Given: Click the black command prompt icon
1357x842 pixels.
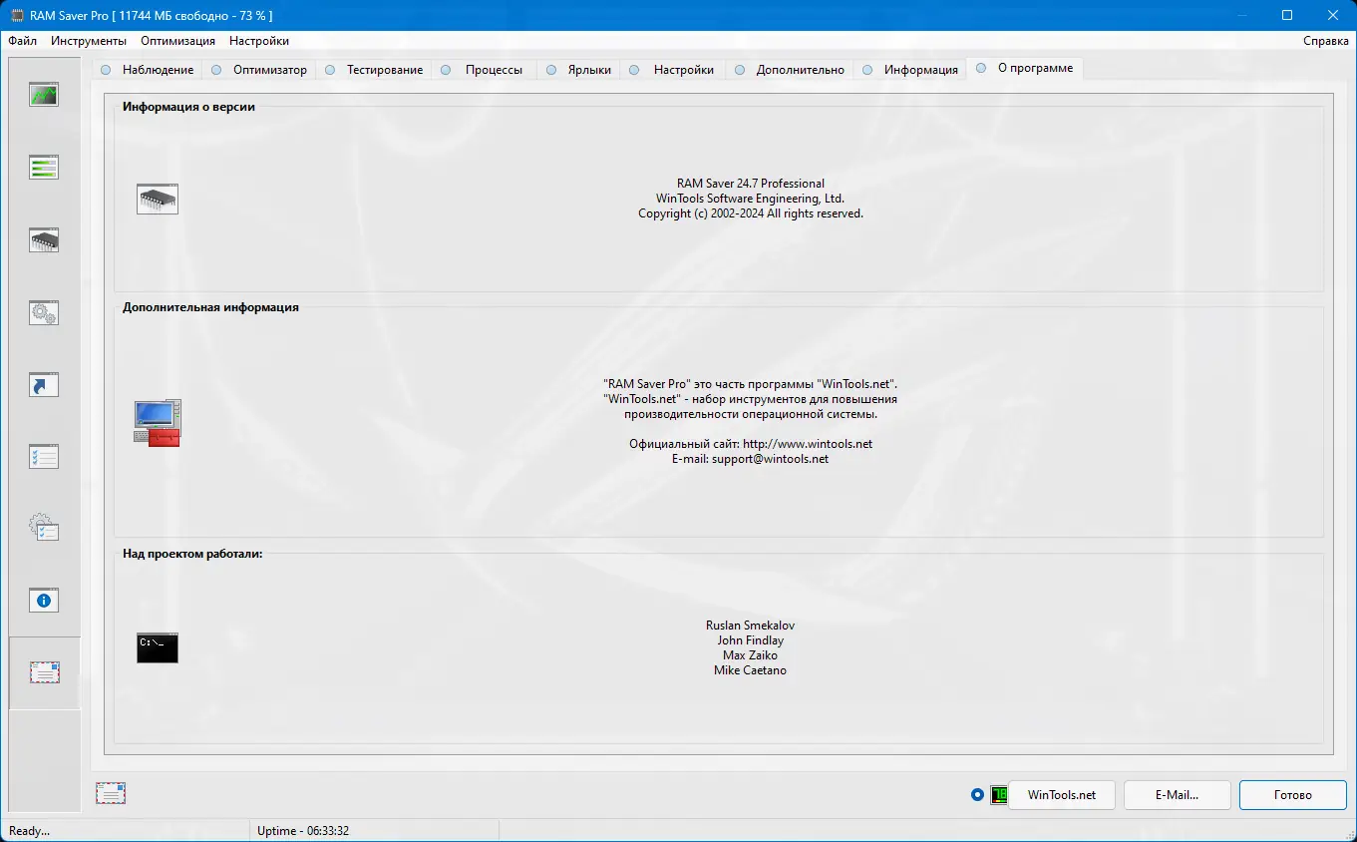Looking at the screenshot, I should click(x=158, y=647).
